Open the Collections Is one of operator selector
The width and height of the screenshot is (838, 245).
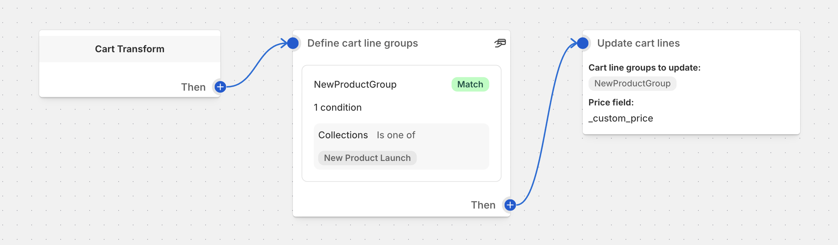point(395,135)
